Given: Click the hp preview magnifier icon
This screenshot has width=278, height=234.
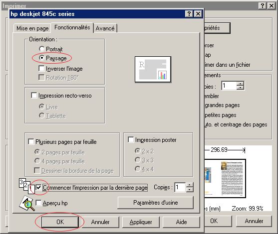Looking at the screenshot, I should (27, 203).
